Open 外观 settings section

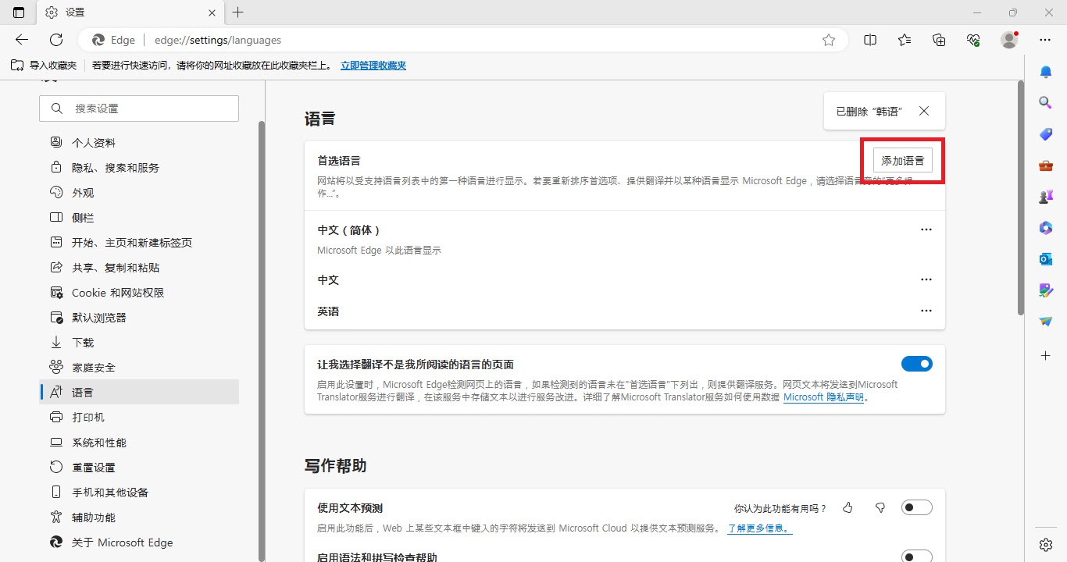pos(139,193)
